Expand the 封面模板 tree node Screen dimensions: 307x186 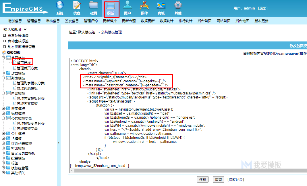(x=3, y=73)
